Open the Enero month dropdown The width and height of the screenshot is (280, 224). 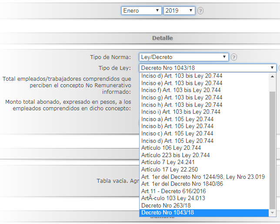coord(141,10)
